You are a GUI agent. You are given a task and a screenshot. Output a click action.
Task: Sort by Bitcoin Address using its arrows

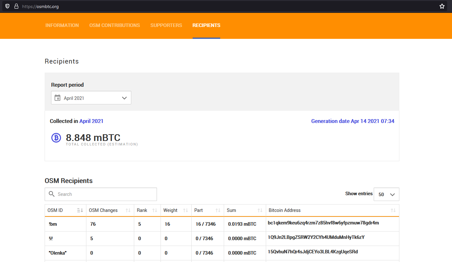click(393, 210)
